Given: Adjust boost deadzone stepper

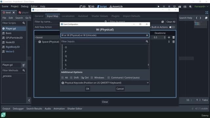Looking at the screenshot, I should coord(165,37).
